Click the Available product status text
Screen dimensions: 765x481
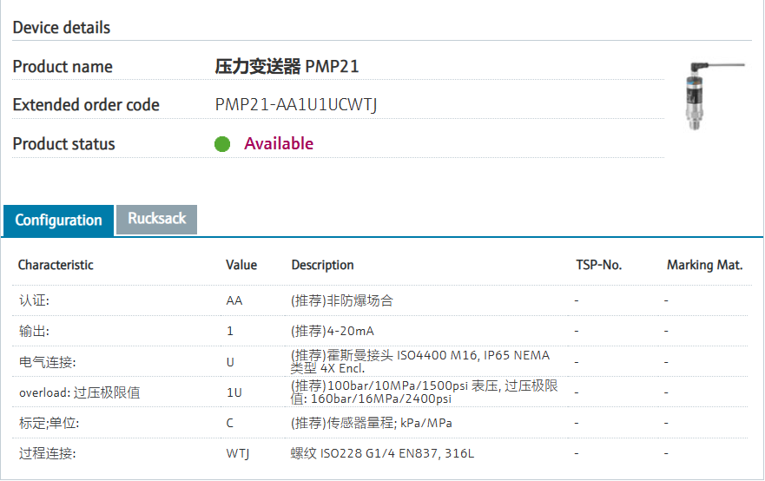pyautogui.click(x=279, y=144)
